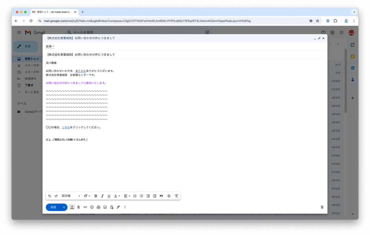This screenshot has height=235, width=370.
Task: Open Google Calendar side panel
Action: click(x=353, y=45)
